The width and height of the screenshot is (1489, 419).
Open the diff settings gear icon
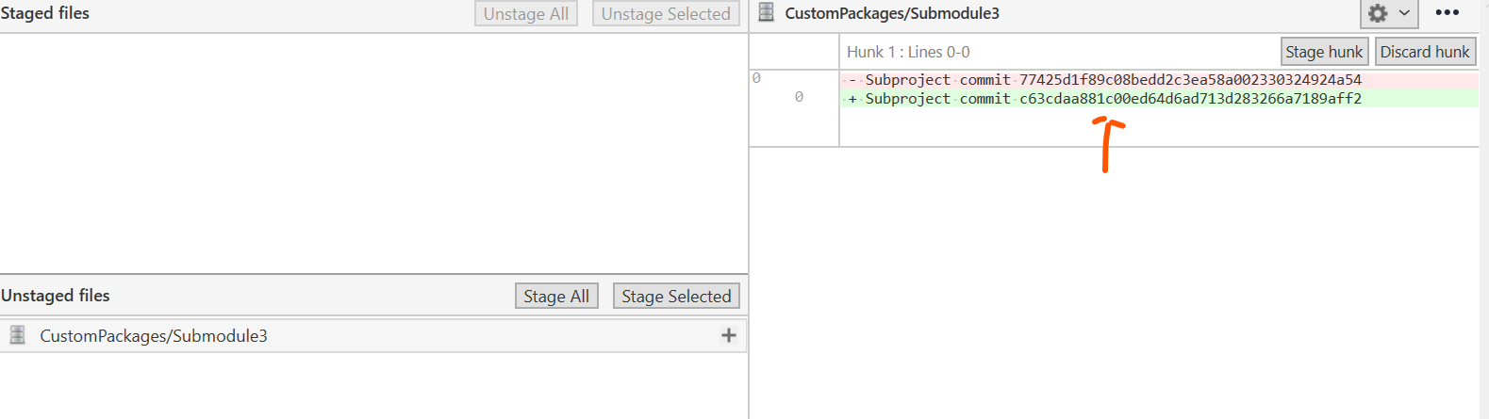pos(1378,13)
